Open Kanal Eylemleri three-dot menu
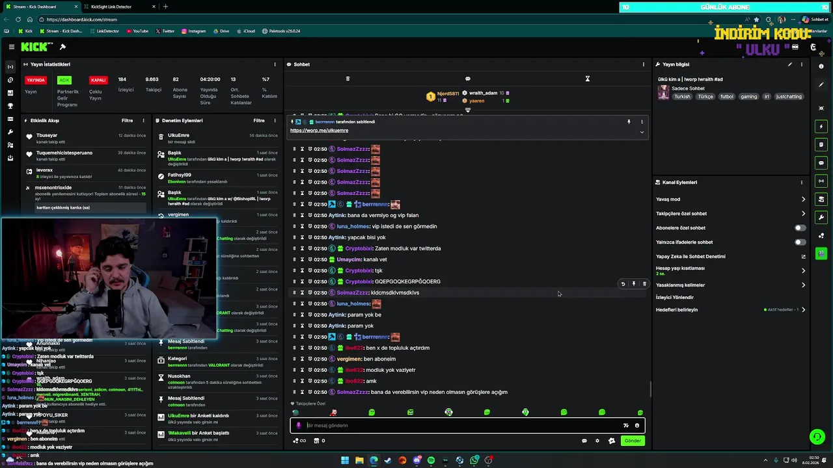 click(802, 183)
